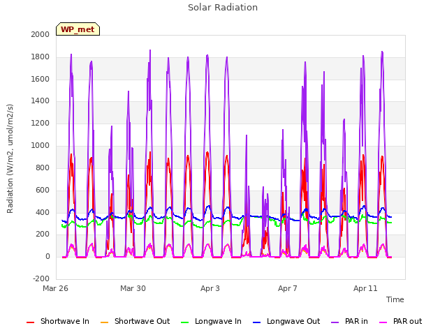The image size is (447, 335).
Task: Select the Apr 7 x-axis label
Action: tap(288, 288)
